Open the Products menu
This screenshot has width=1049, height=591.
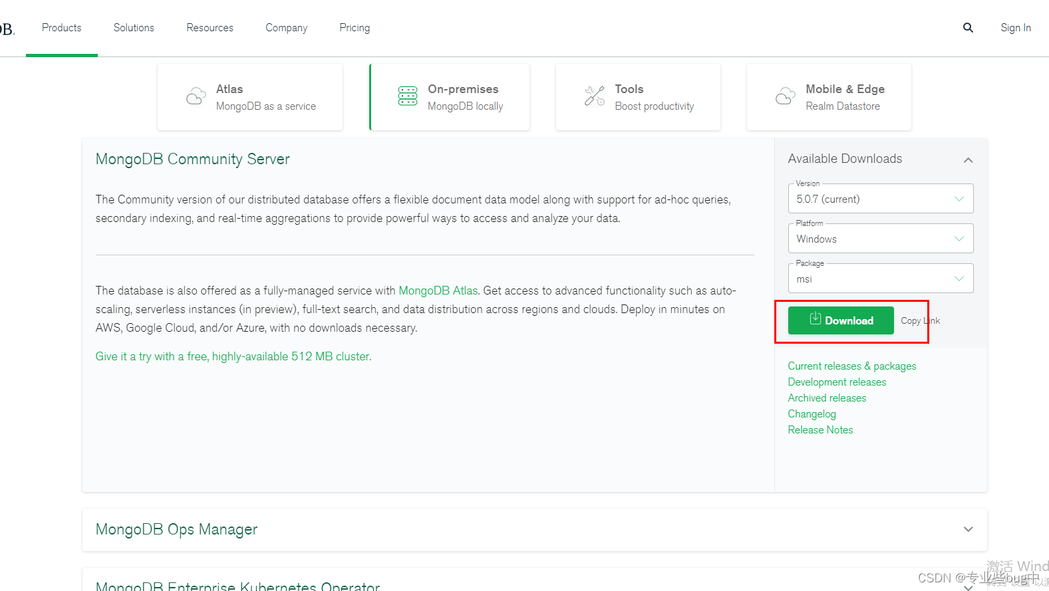click(x=61, y=28)
